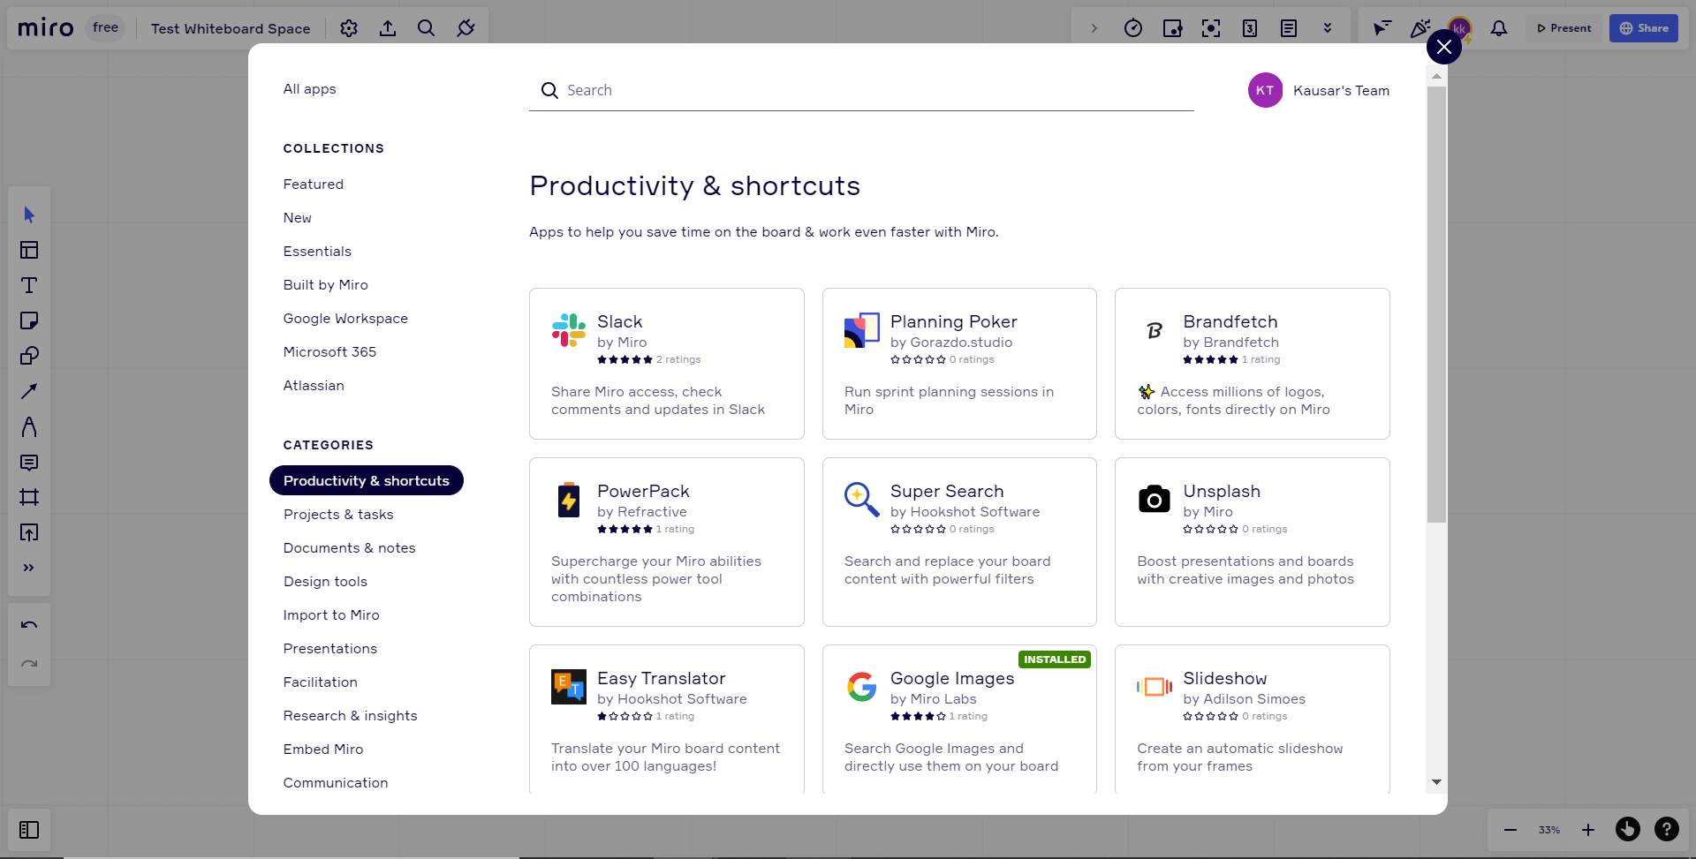Open notifications bell
Viewport: 1696px width, 859px height.
coord(1499,28)
